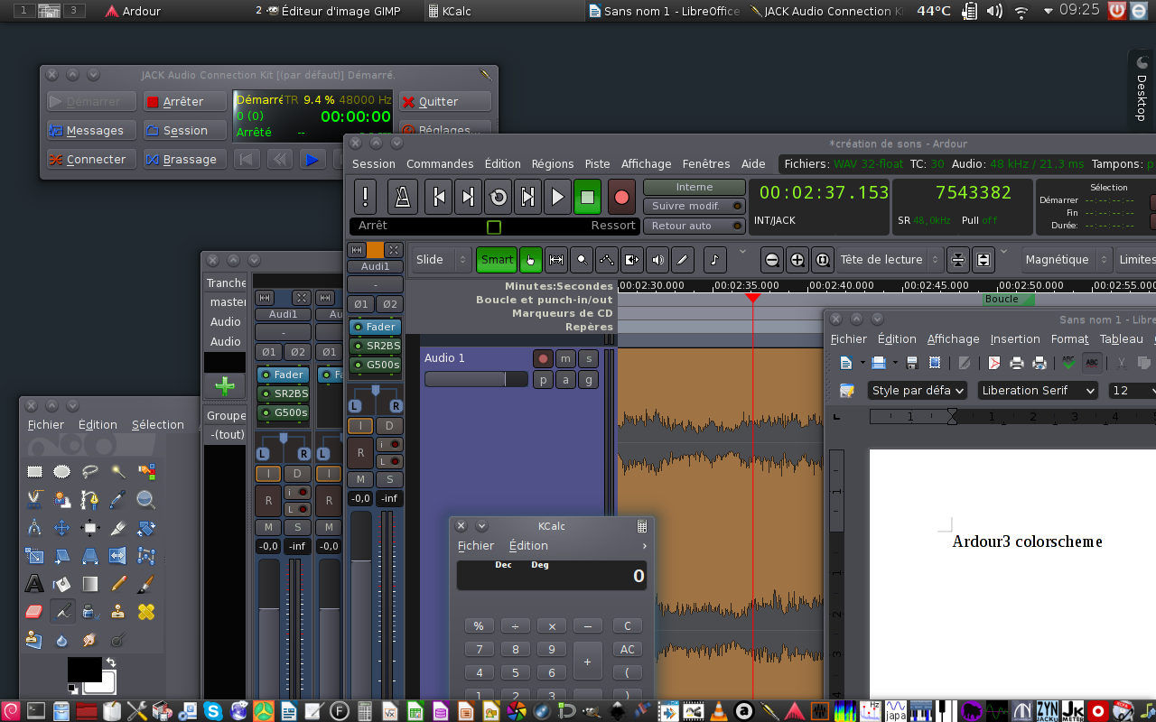The width and height of the screenshot is (1156, 722).
Task: Toggle Suivre modif. in Ardour
Action: [694, 206]
